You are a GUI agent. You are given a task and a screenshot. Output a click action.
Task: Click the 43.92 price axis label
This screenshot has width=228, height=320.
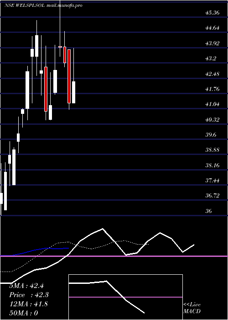[212, 43]
